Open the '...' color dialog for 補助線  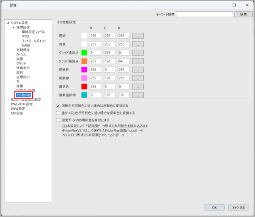138,78
